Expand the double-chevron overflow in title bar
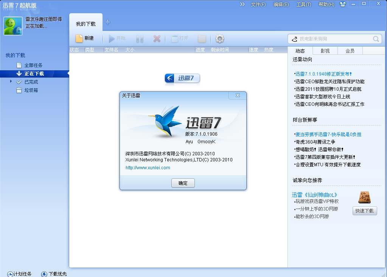This screenshot has height=277, width=387. click(242, 4)
